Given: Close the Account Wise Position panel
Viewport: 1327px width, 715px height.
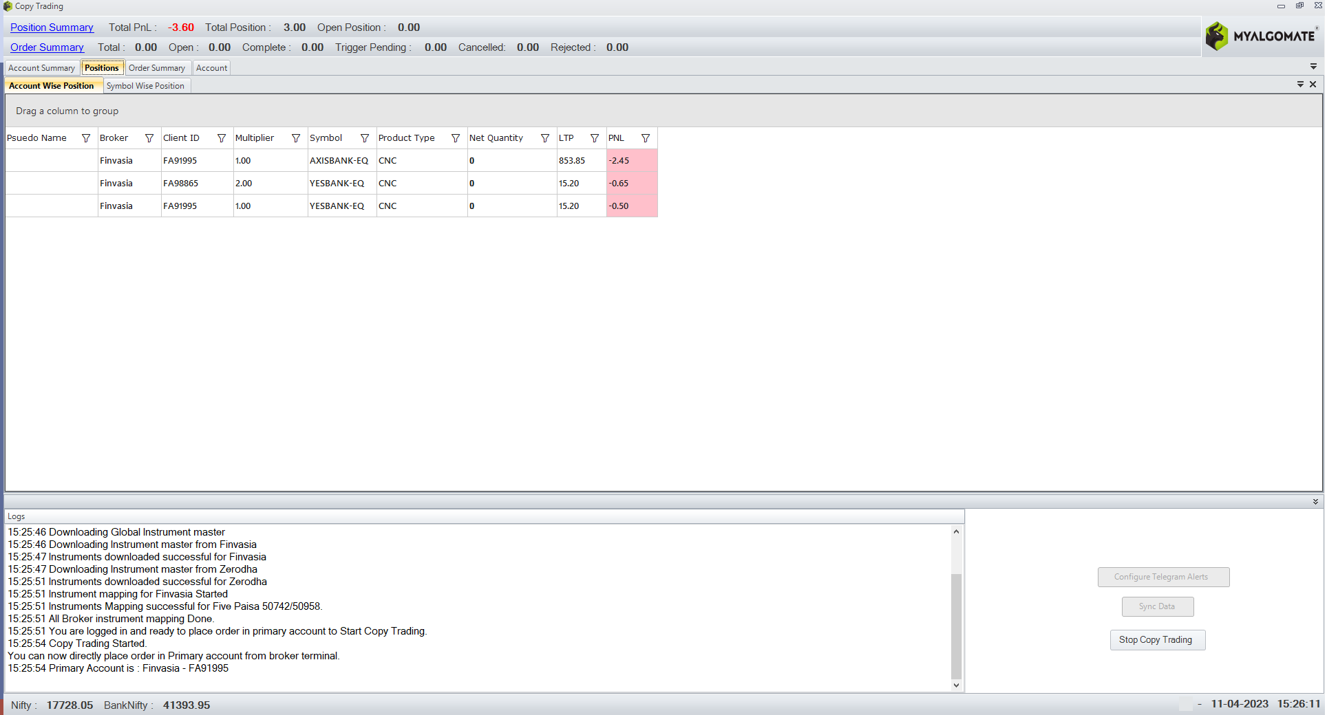Looking at the screenshot, I should pos(1313,84).
